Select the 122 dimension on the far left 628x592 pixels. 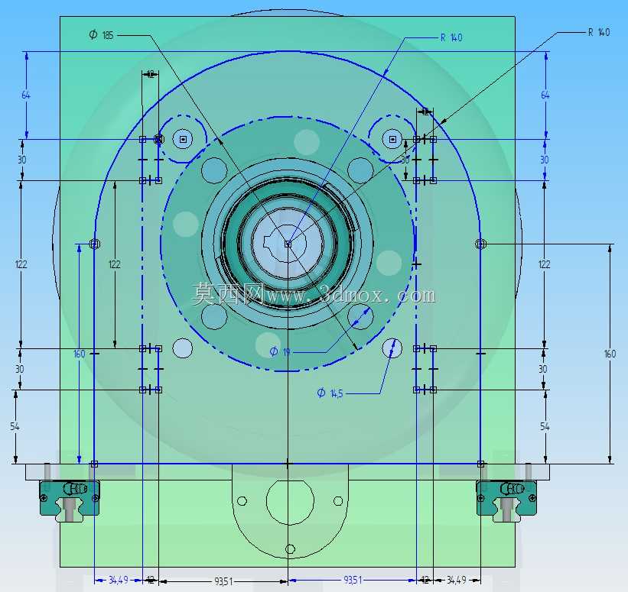click(x=21, y=264)
